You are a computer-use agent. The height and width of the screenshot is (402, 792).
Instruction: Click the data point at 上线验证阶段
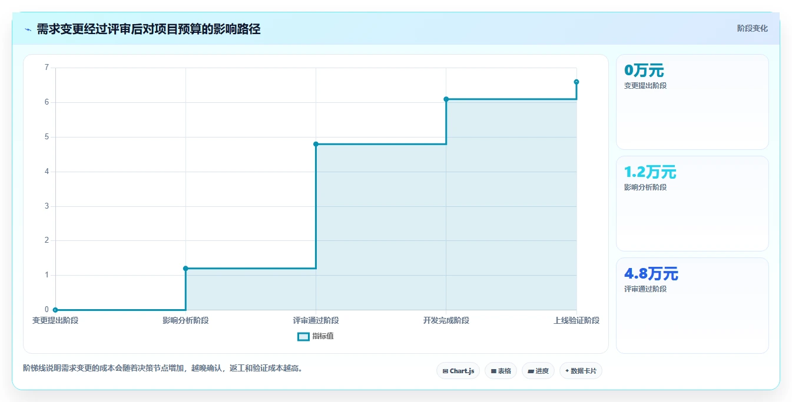point(576,82)
